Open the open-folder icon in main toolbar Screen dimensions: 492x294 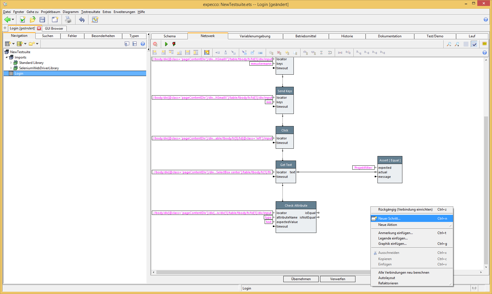click(x=33, y=20)
